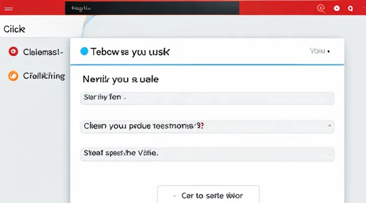The image size is (366, 203).
Task: Click the dark title tab in the top bar
Action: click(152, 8)
